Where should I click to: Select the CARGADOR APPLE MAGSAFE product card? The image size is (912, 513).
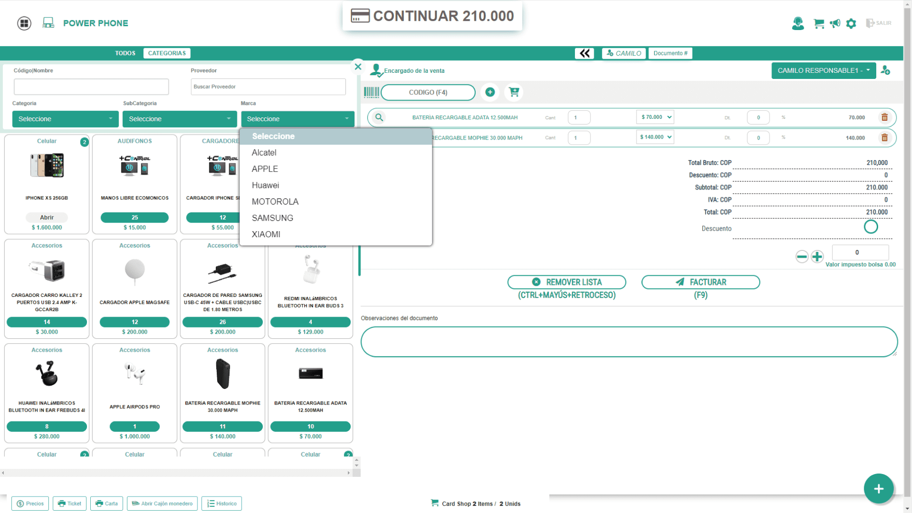[134, 289]
